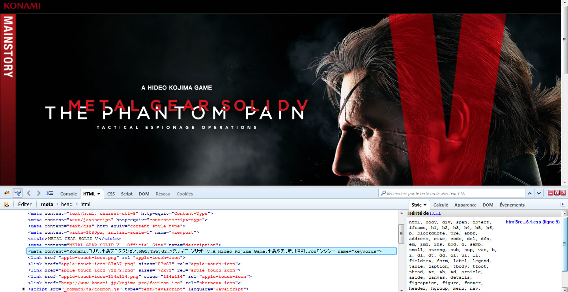Select the apple-touch-icon-57x57.png link node
This screenshot has height=292, width=568.
134,264
